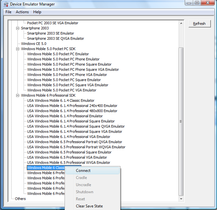This screenshot has height=210, width=217.
Task: Select Pocket PC 2003 SE VGA Emulator
Action: [53, 23]
